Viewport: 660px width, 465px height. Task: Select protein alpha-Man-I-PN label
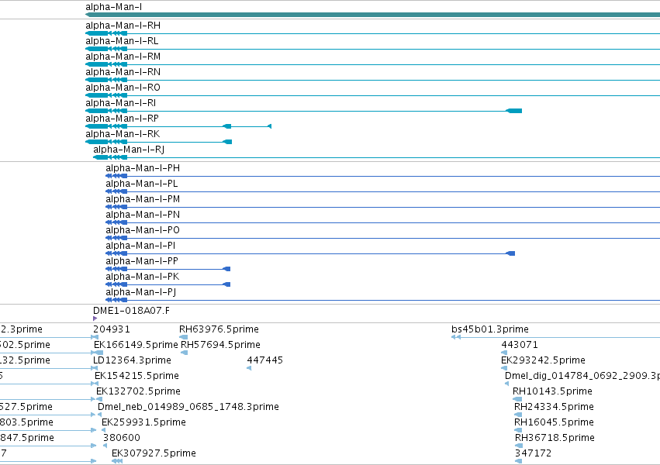143,215
